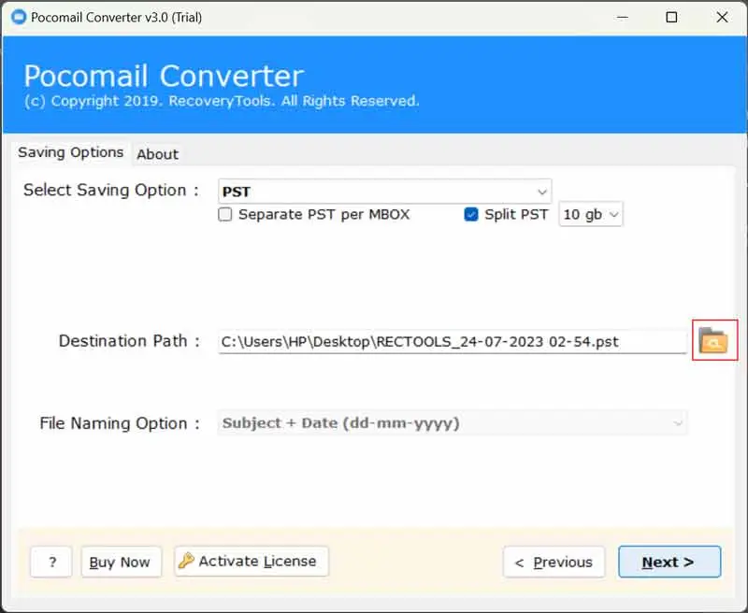Click inside the Destination Path field
Screen dimensions: 748x613
tap(452, 341)
